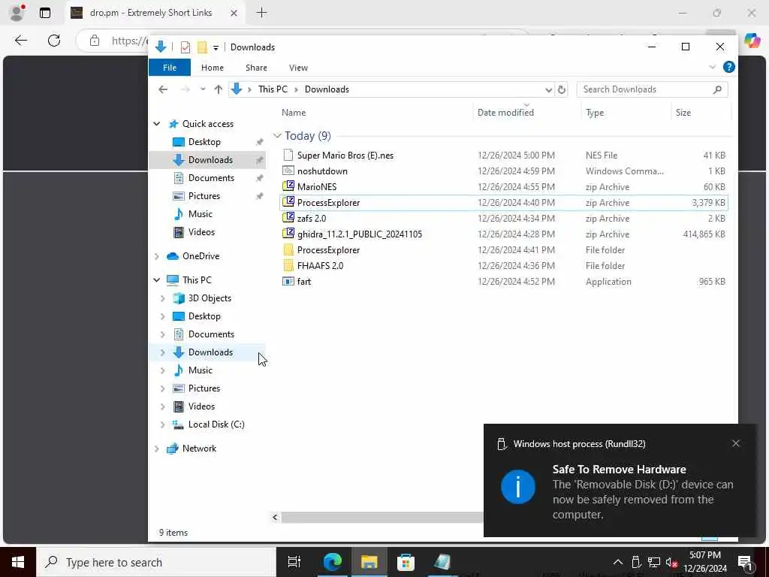Open the address bar history dropdown
Image resolution: width=769 pixels, height=577 pixels.
548,89
